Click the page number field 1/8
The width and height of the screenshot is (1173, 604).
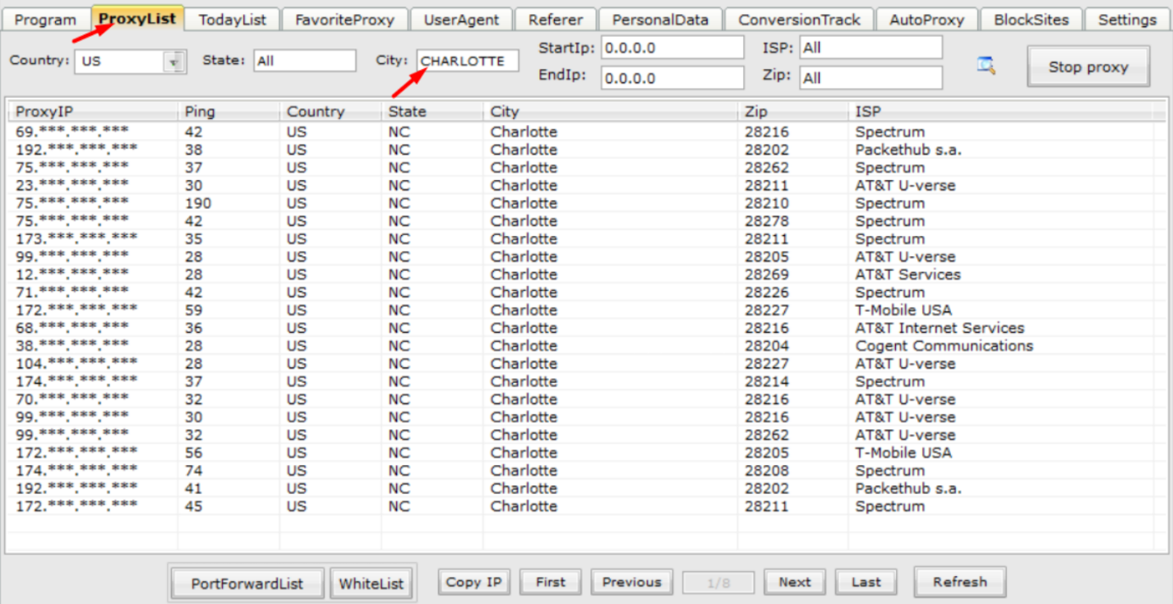click(x=718, y=583)
